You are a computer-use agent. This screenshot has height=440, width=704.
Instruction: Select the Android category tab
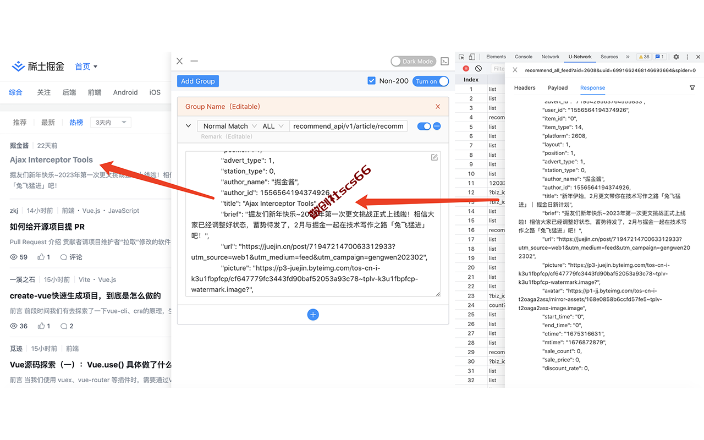pos(125,92)
